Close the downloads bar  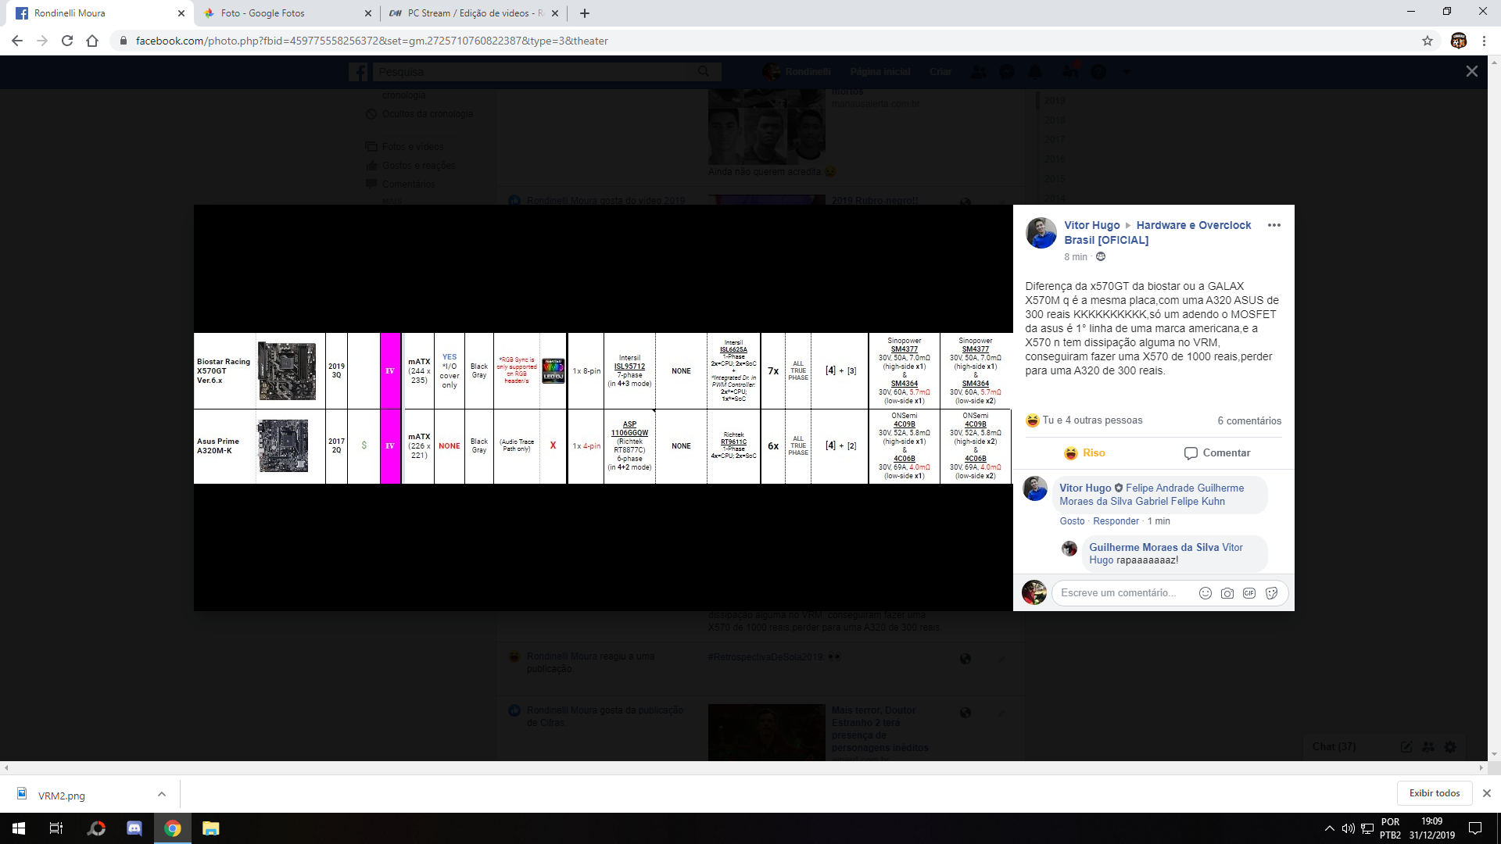point(1487,793)
